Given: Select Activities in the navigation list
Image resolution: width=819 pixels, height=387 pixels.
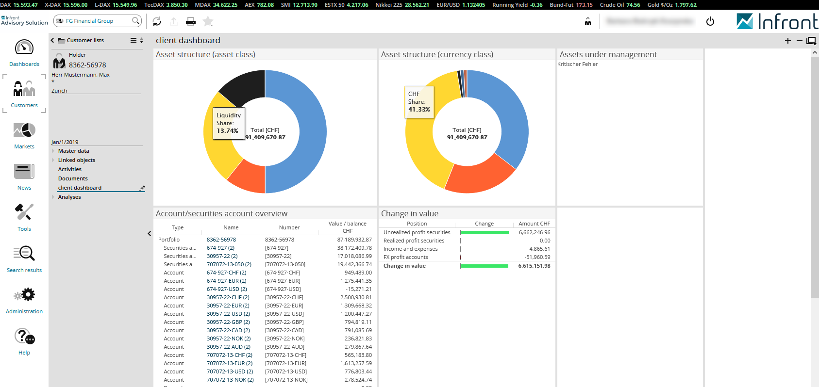Looking at the screenshot, I should [70, 169].
